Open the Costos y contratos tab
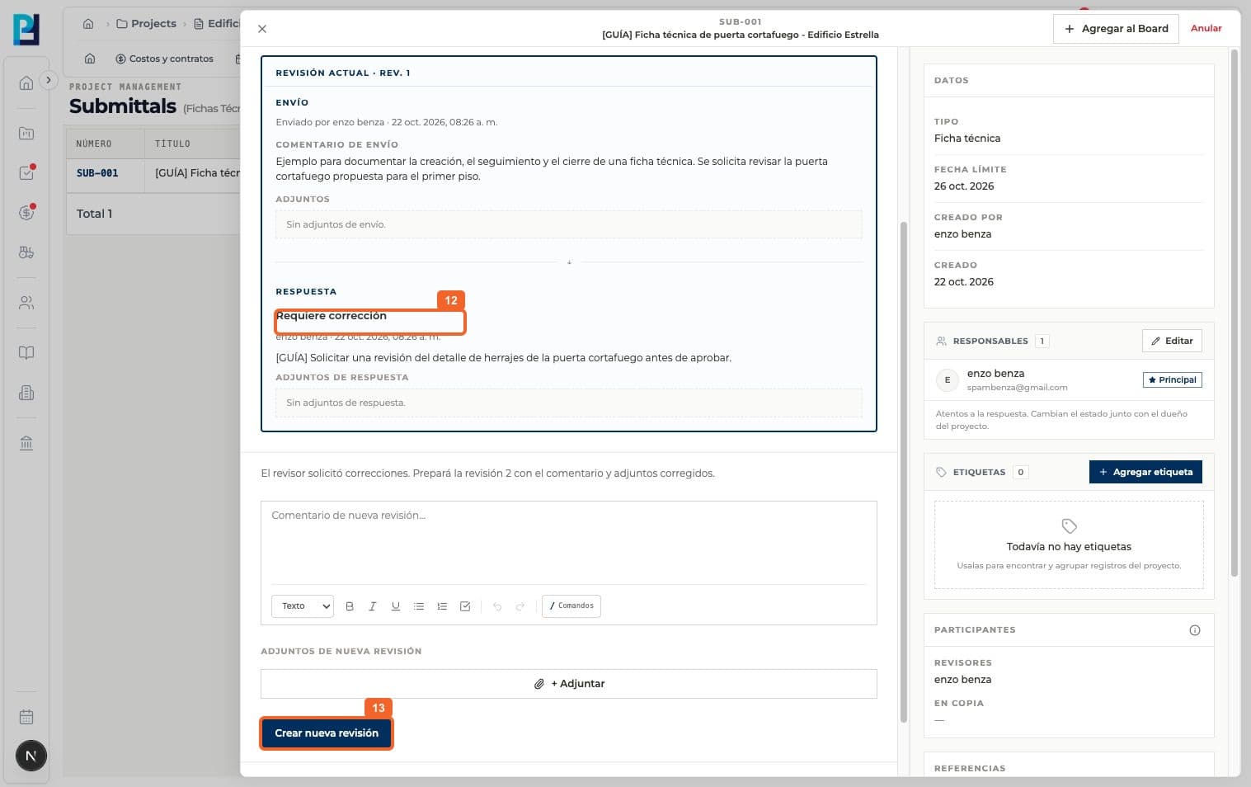This screenshot has width=1251, height=787. [x=164, y=59]
